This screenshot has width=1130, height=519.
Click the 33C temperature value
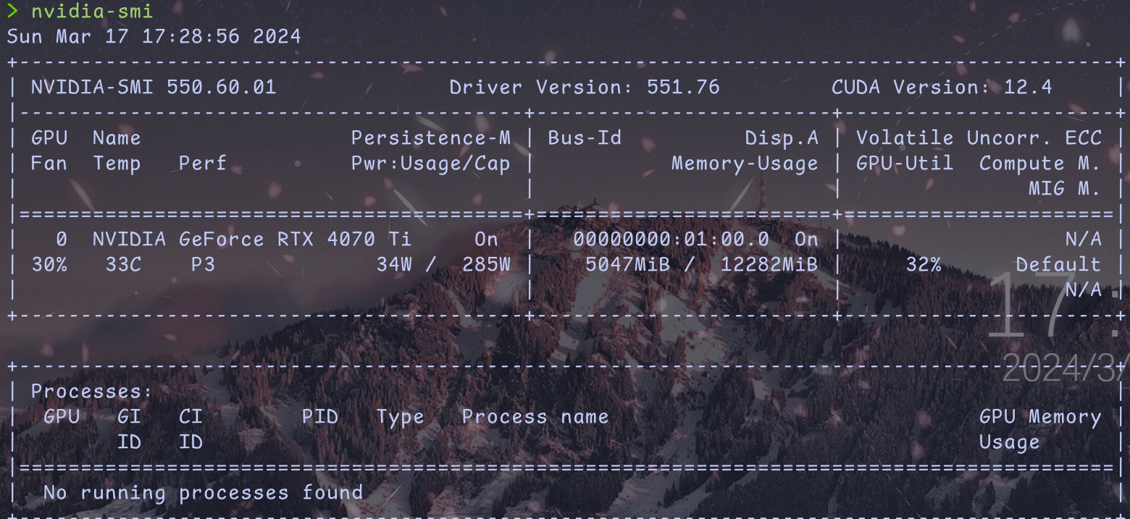pos(123,265)
